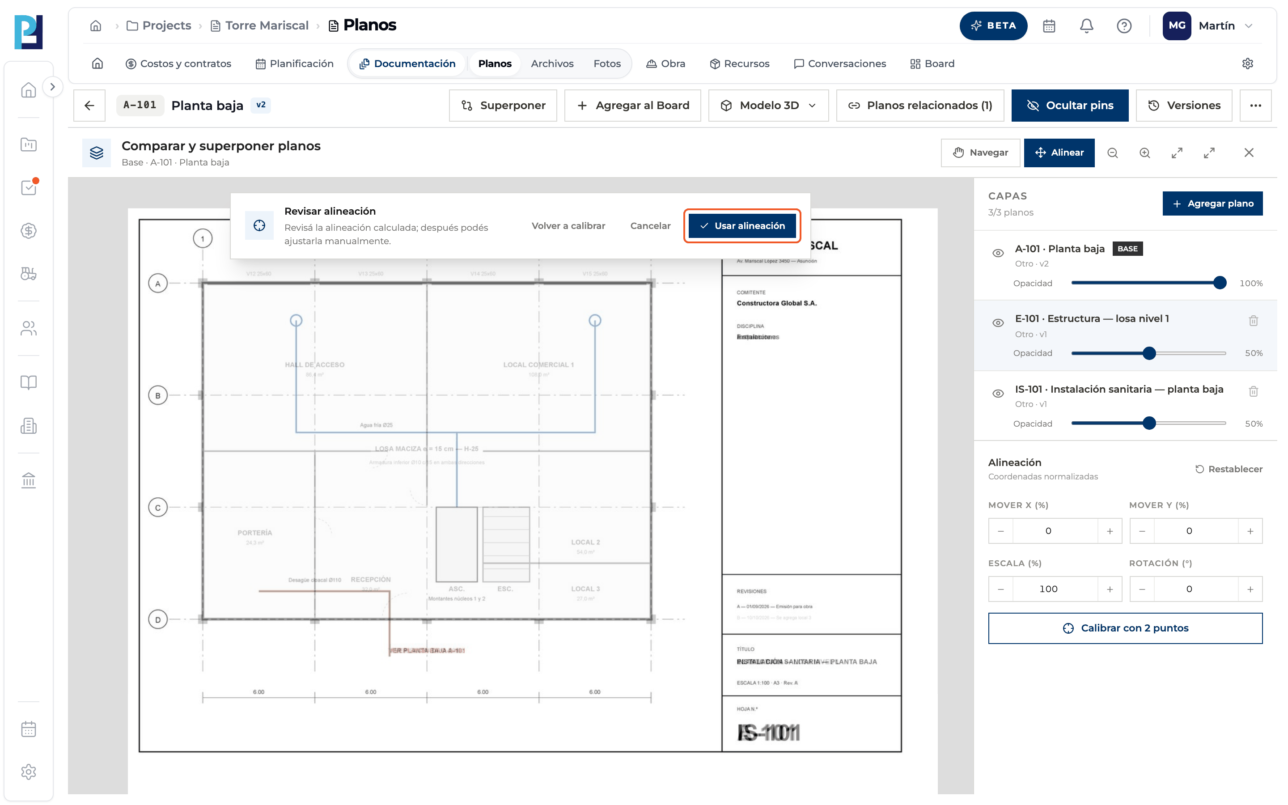Viewport: 1288px width, 805px height.
Task: Toggle visibility of E-101 Estructura layer
Action: [998, 322]
